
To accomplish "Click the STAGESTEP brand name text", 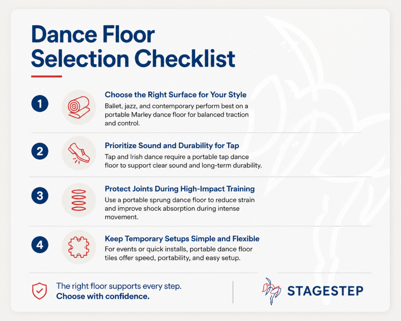I will (325, 291).
